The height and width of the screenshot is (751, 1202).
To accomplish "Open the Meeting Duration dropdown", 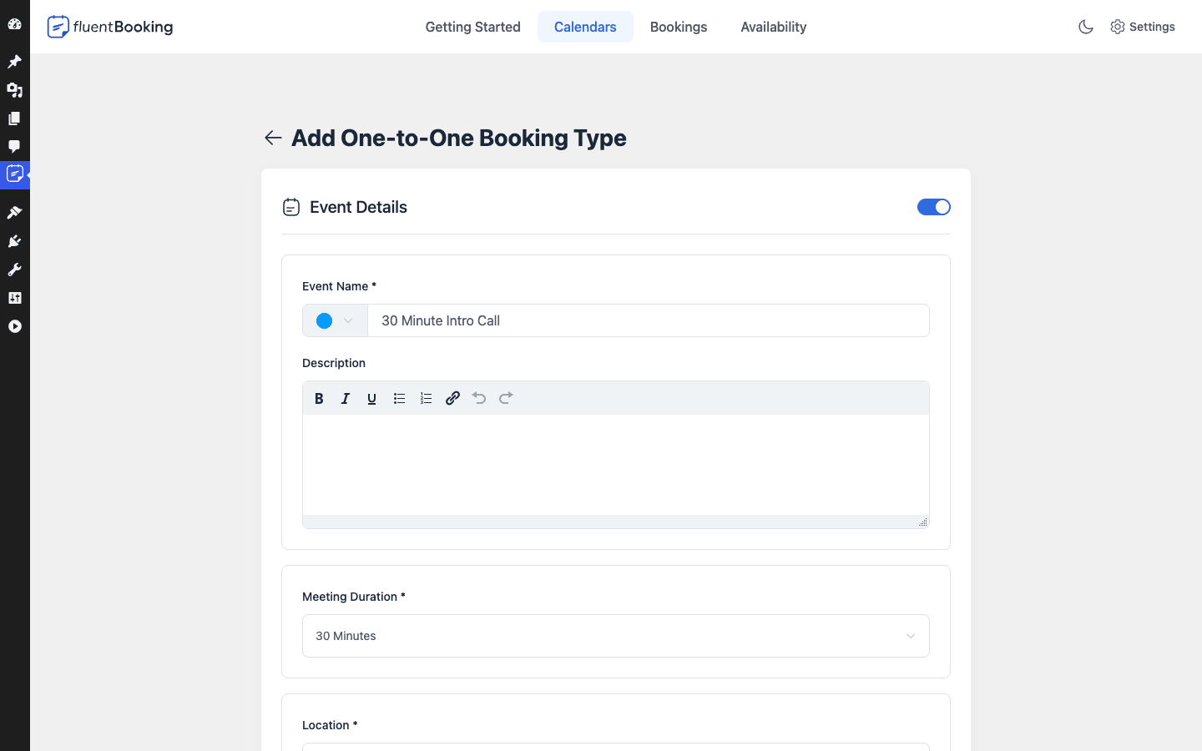I will click(x=616, y=636).
